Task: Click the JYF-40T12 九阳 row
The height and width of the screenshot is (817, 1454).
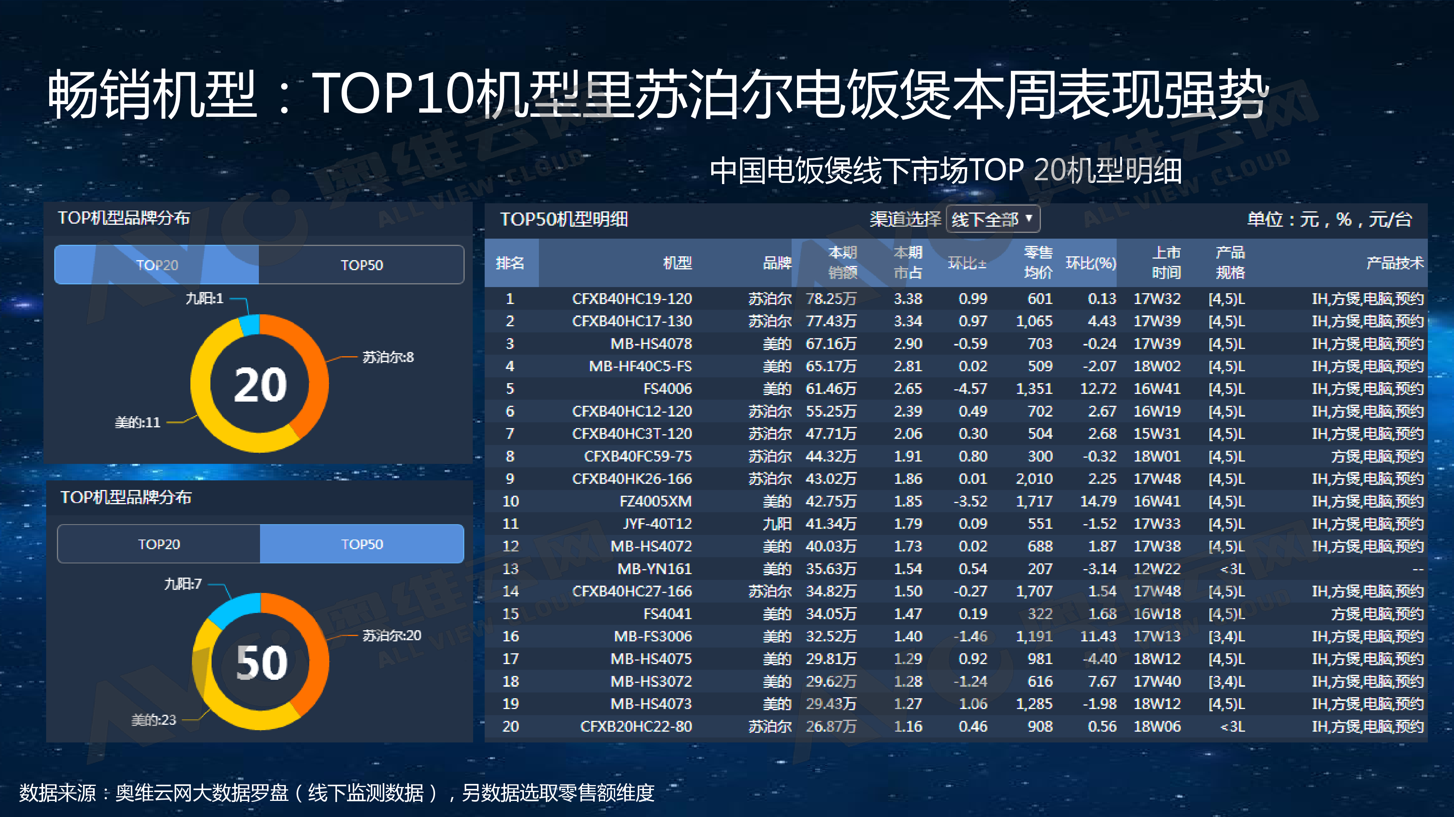Action: [x=657, y=523]
